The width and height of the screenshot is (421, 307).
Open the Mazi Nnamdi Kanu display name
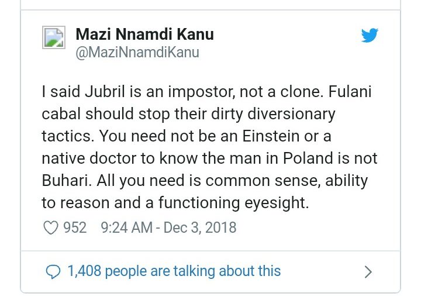144,35
